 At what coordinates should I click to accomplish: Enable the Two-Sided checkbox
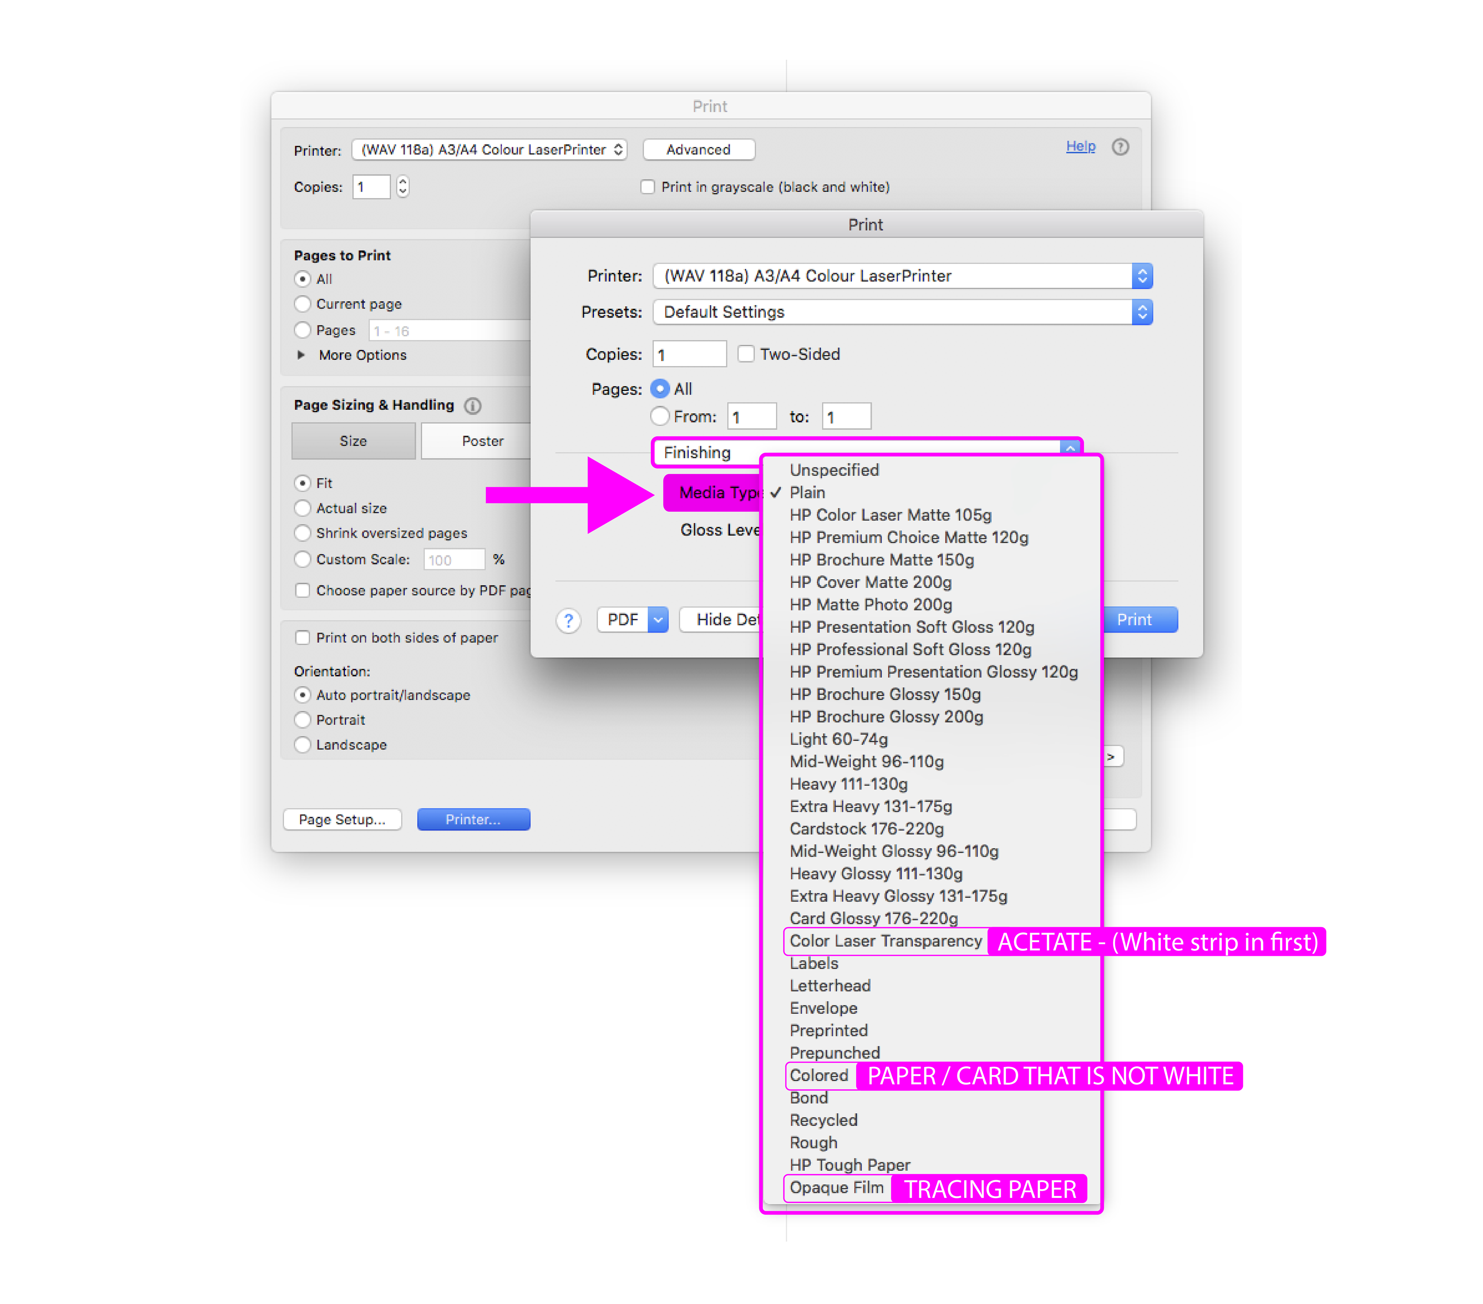click(745, 354)
